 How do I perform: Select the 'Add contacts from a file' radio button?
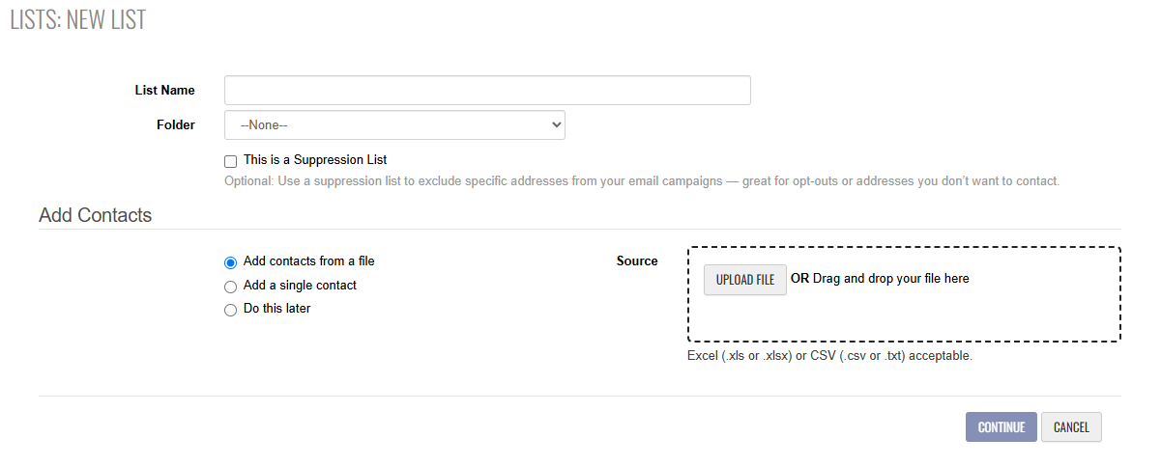pos(230,262)
